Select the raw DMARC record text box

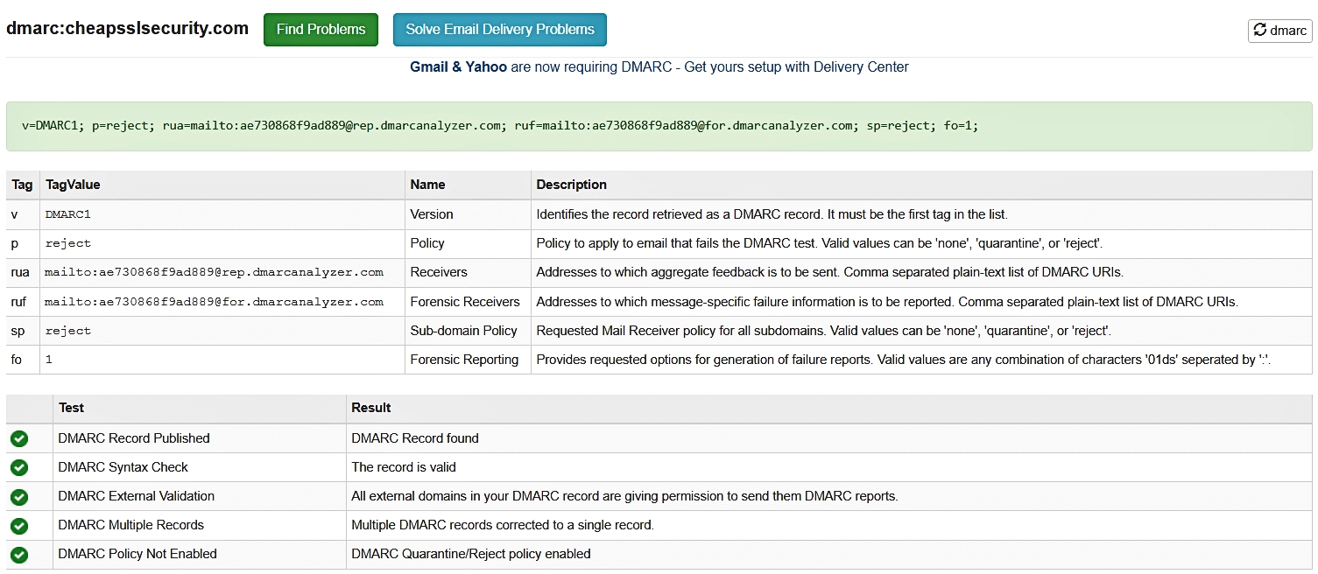click(659, 126)
